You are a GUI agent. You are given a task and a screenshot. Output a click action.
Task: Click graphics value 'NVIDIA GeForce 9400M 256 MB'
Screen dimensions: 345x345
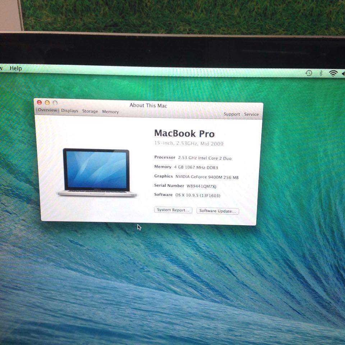pyautogui.click(x=207, y=177)
